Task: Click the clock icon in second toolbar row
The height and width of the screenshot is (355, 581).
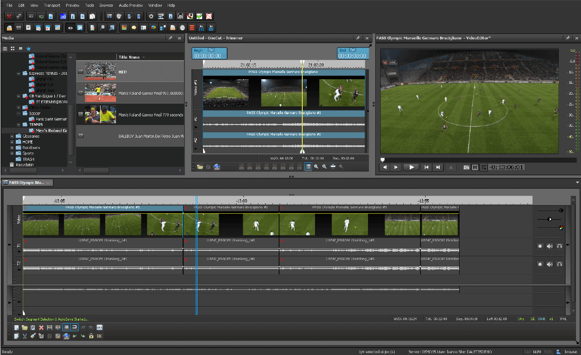Action: [182, 28]
